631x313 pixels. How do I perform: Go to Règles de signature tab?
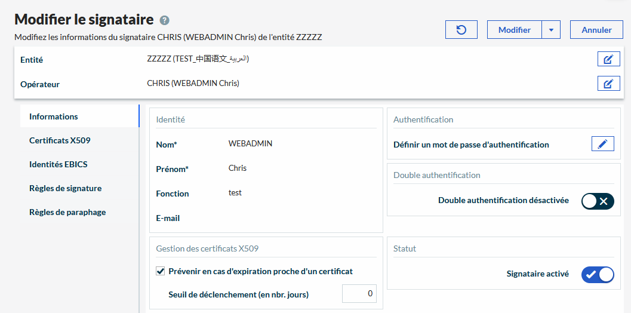65,188
